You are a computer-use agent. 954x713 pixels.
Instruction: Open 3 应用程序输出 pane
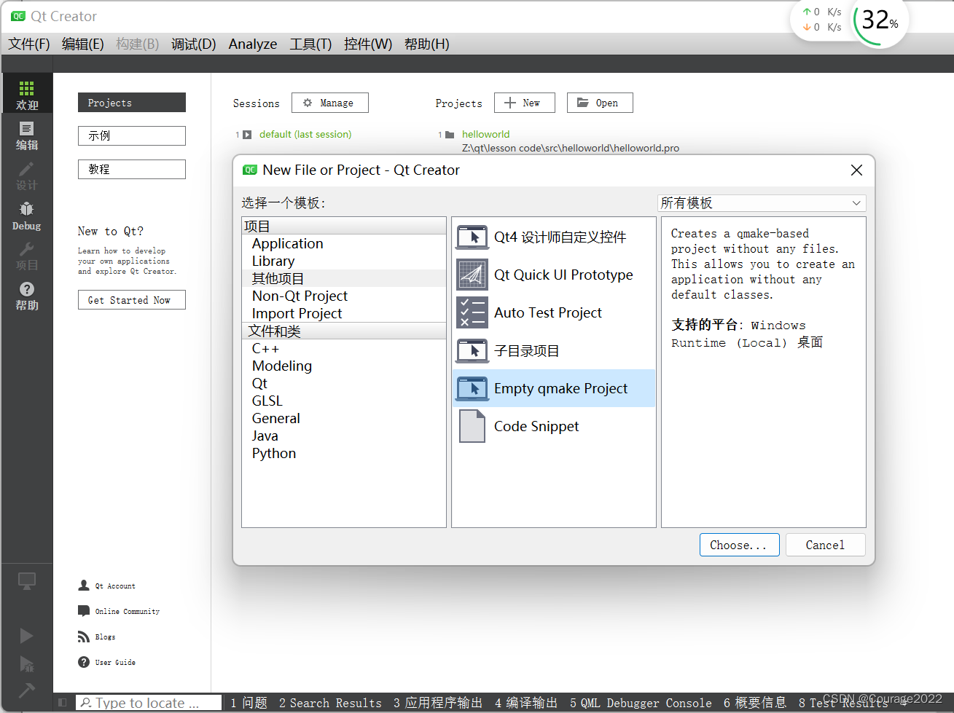[438, 703]
